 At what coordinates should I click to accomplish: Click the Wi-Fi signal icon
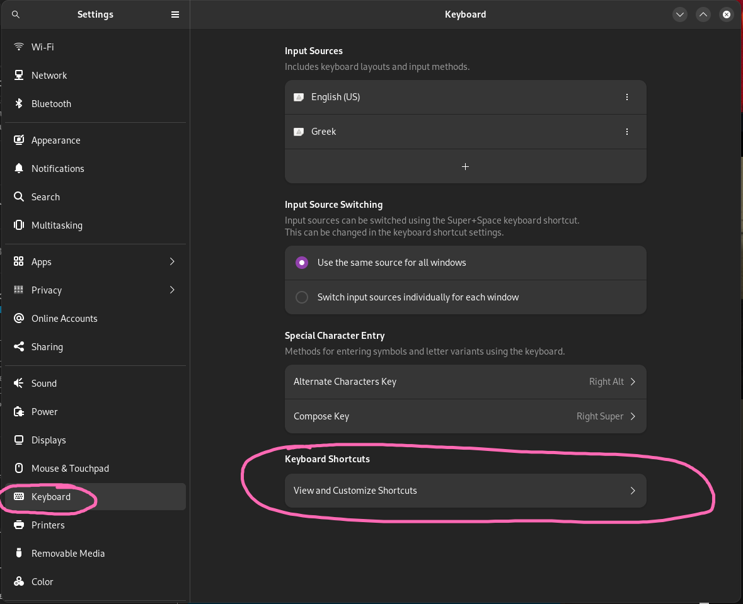click(18, 47)
